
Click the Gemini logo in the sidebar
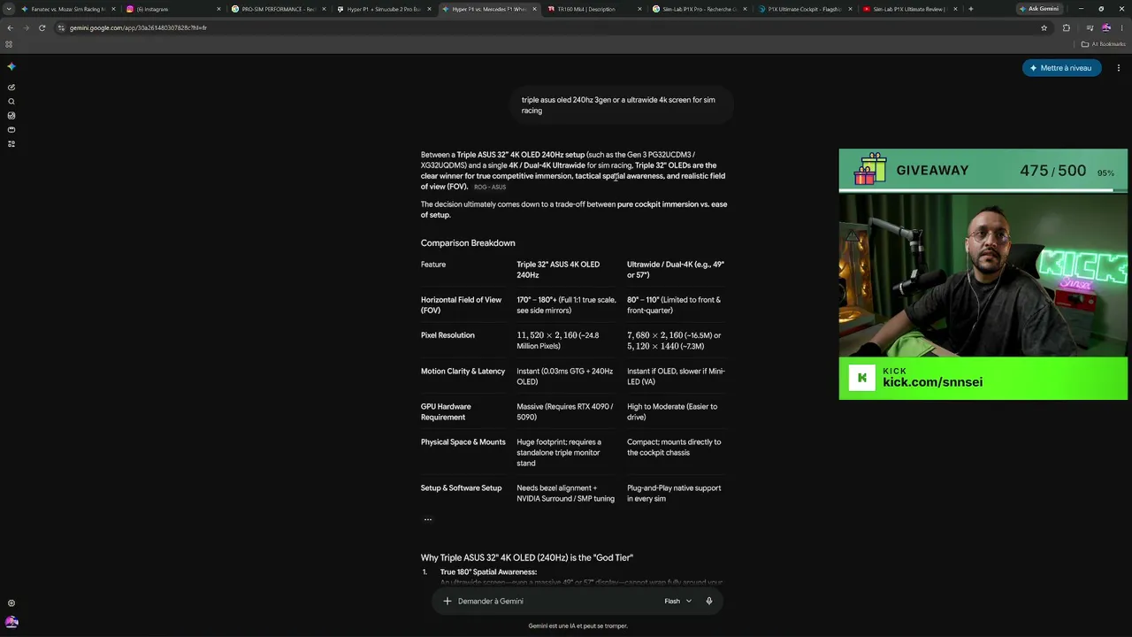coord(11,66)
